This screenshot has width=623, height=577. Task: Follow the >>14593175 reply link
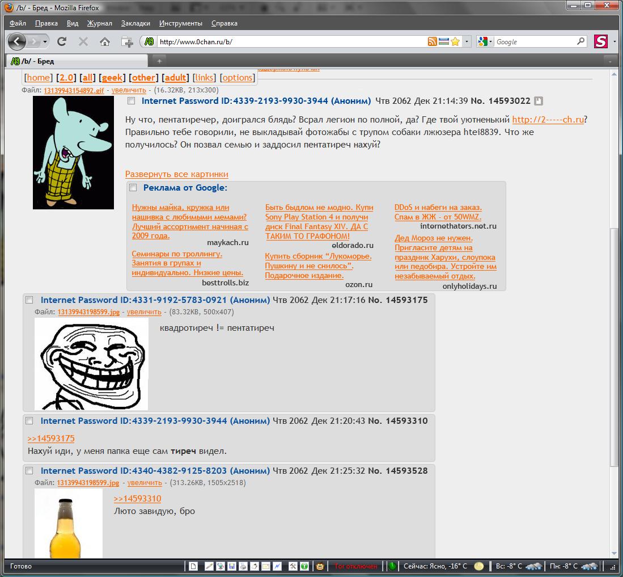coord(51,438)
